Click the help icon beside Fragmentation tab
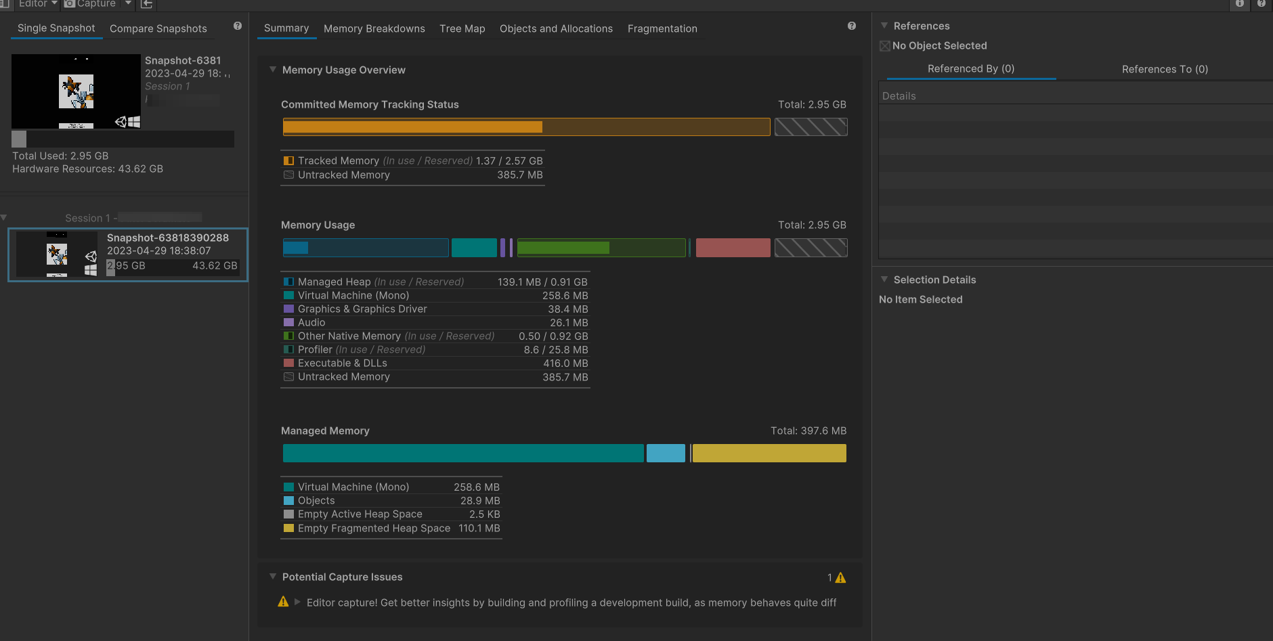 pos(852,26)
